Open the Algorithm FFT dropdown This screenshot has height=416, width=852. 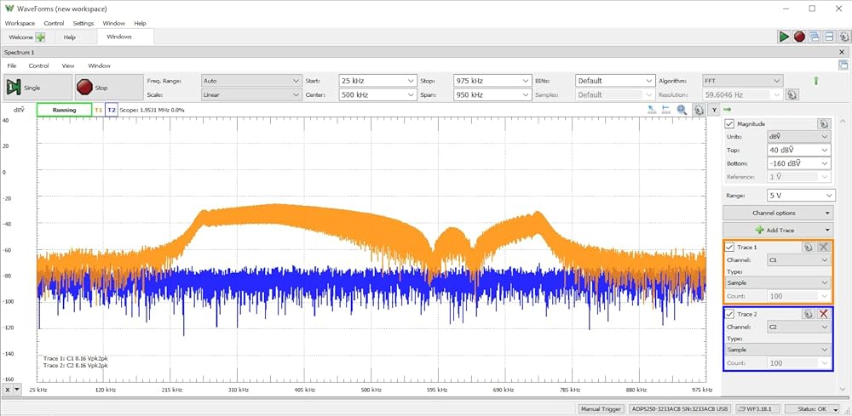pos(741,81)
